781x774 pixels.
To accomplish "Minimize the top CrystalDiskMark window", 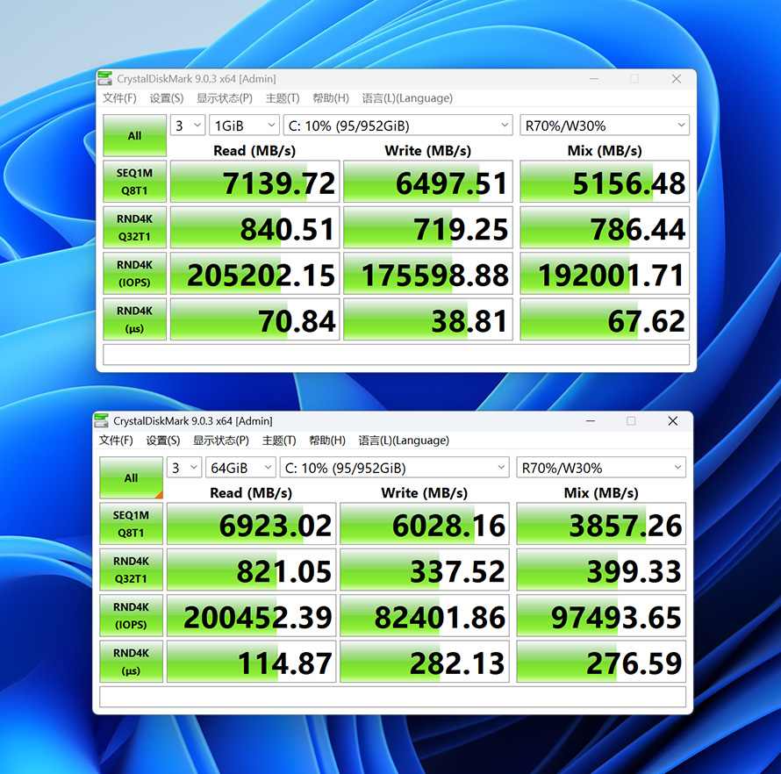I will (594, 79).
